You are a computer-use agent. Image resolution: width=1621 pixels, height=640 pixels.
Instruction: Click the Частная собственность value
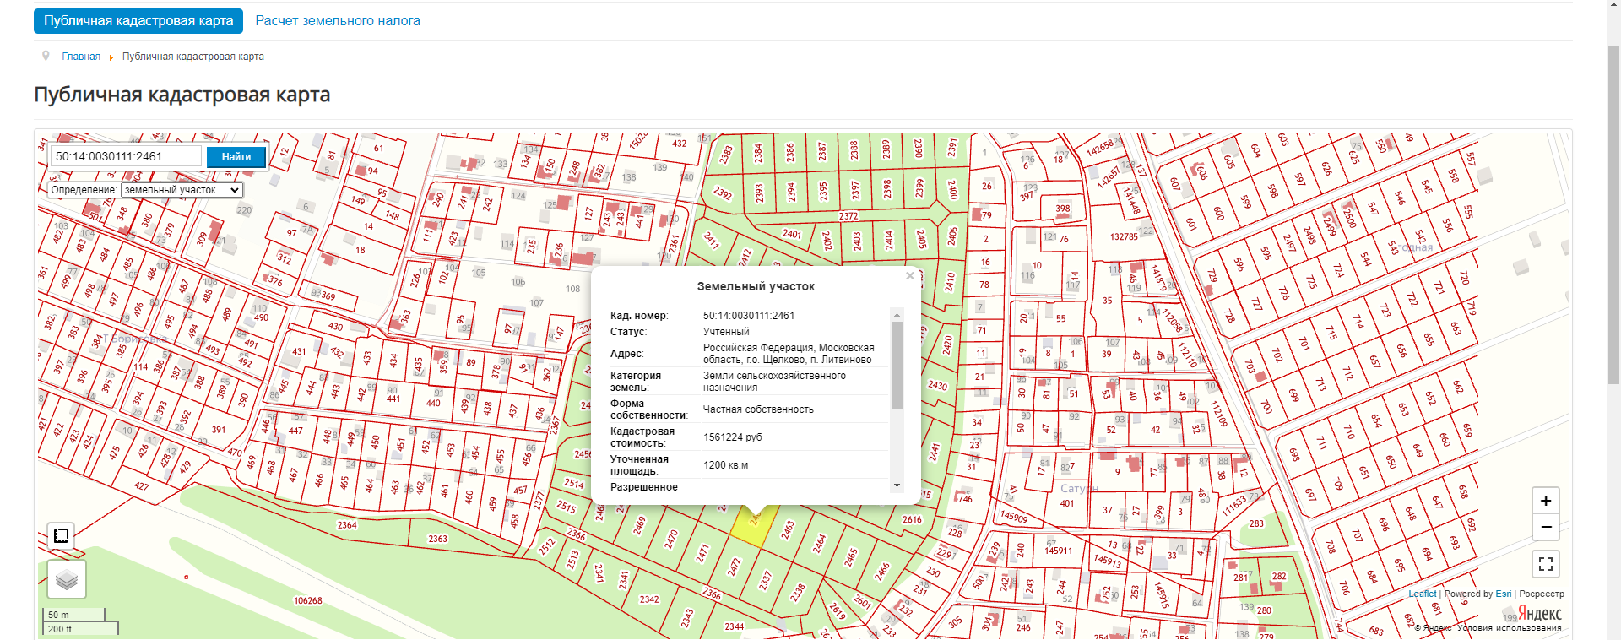click(x=758, y=409)
